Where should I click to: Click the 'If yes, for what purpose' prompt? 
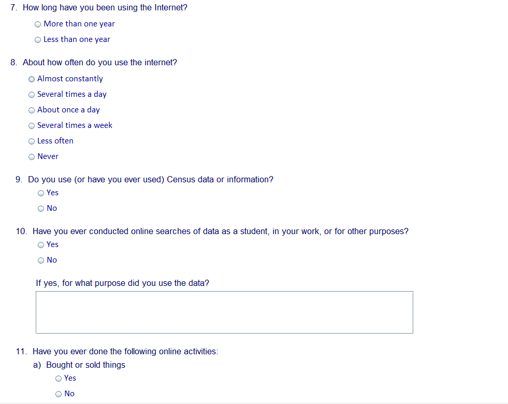coord(122,283)
